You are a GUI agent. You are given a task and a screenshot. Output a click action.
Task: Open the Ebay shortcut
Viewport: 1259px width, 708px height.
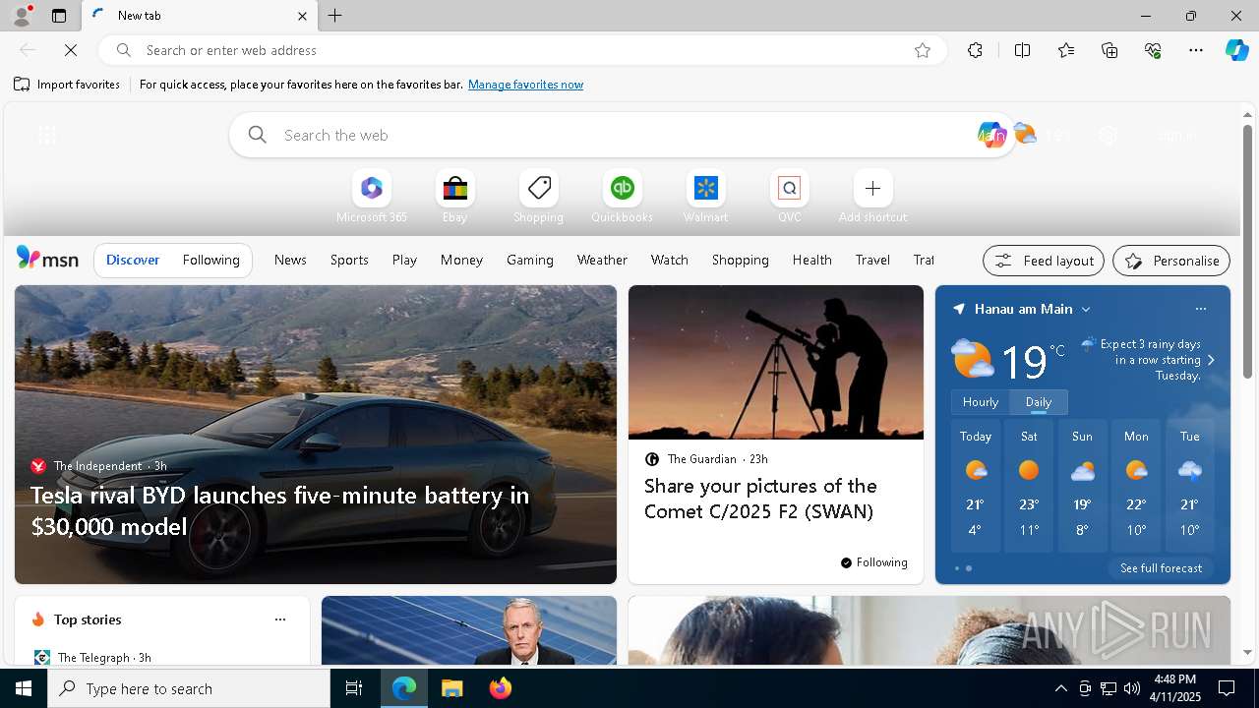454,197
